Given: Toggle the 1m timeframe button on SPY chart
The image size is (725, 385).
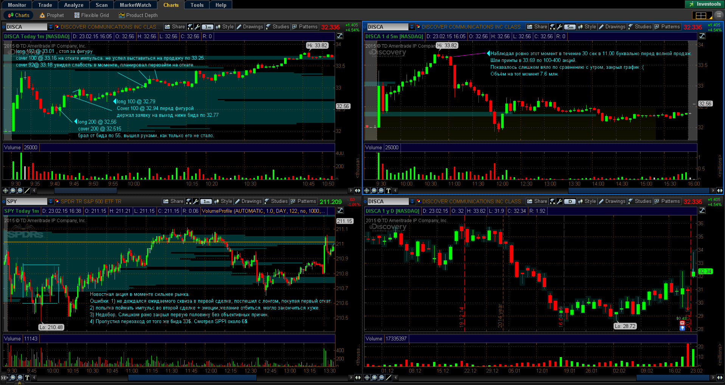Looking at the screenshot, I should (x=206, y=201).
